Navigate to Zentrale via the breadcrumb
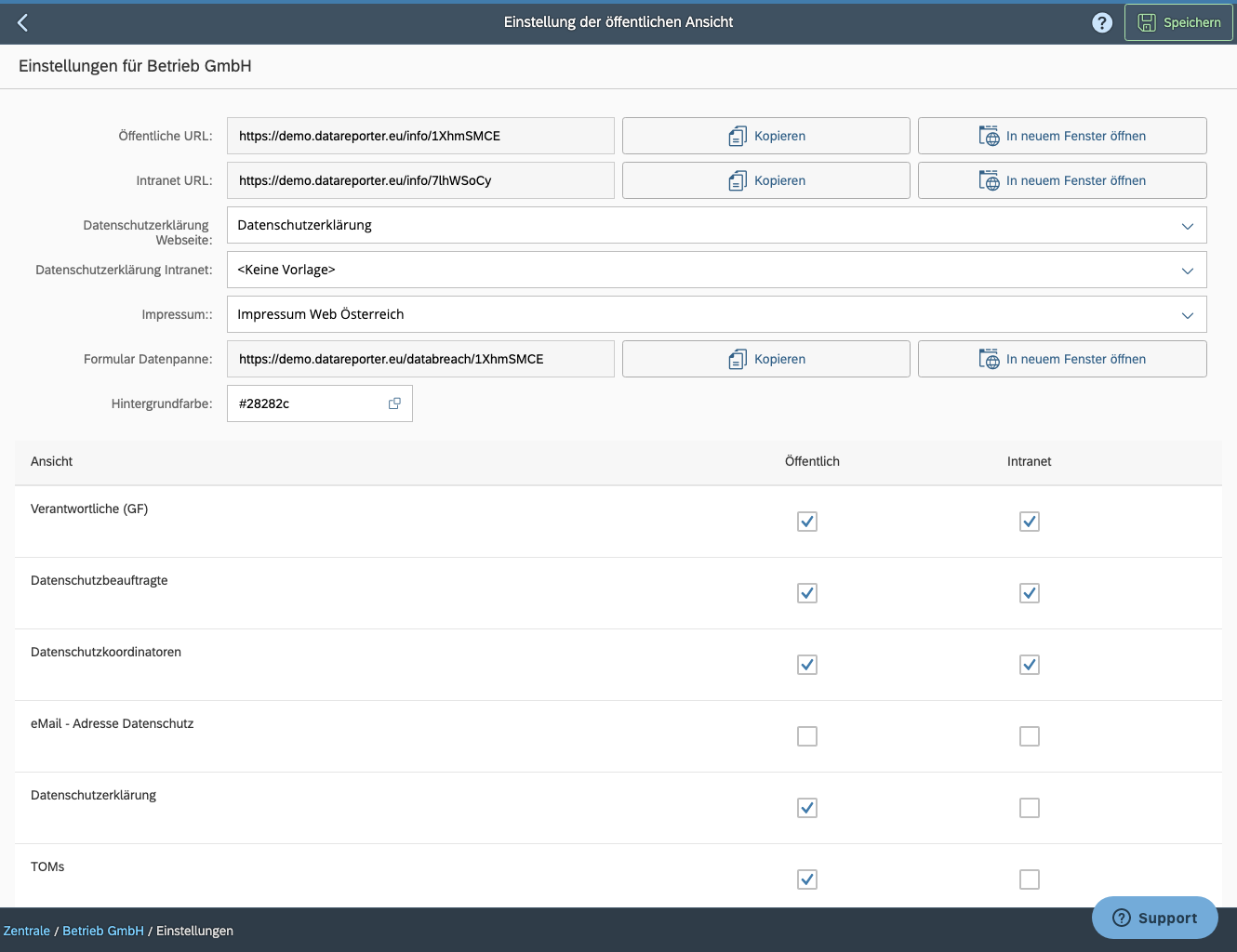Screen dimensions: 1237x952 coord(26,930)
